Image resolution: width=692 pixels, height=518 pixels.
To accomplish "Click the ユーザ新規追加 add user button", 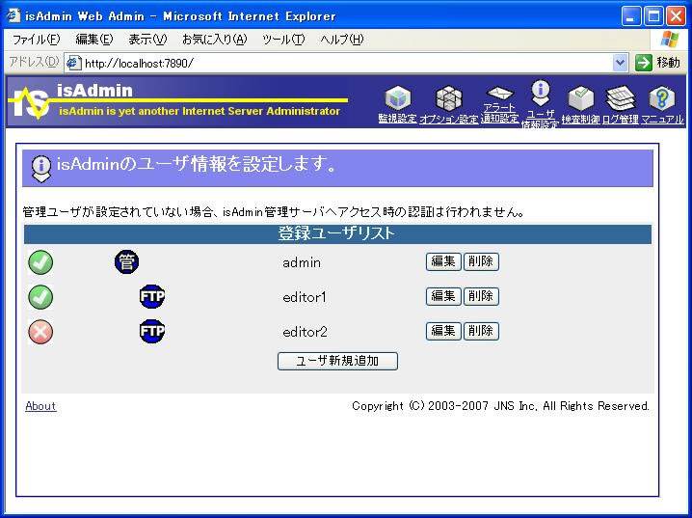I will [337, 361].
